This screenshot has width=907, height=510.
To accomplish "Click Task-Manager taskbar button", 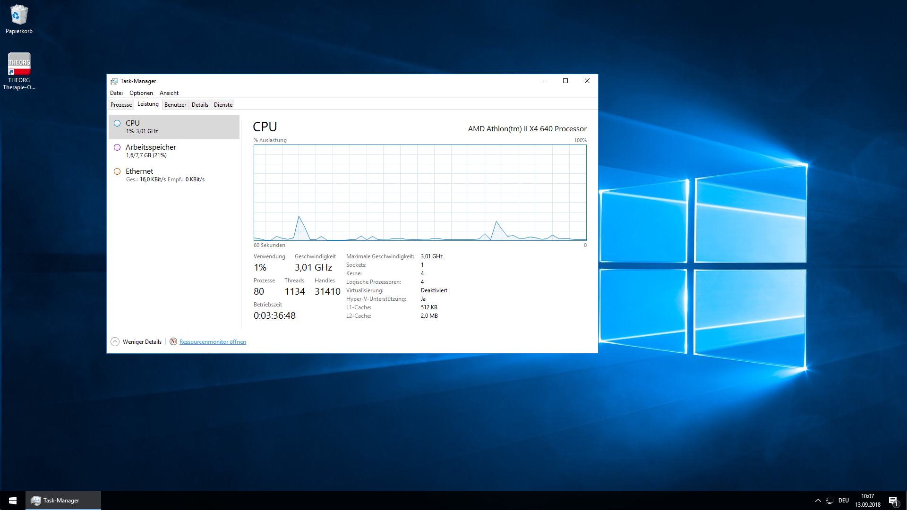I will [63, 501].
